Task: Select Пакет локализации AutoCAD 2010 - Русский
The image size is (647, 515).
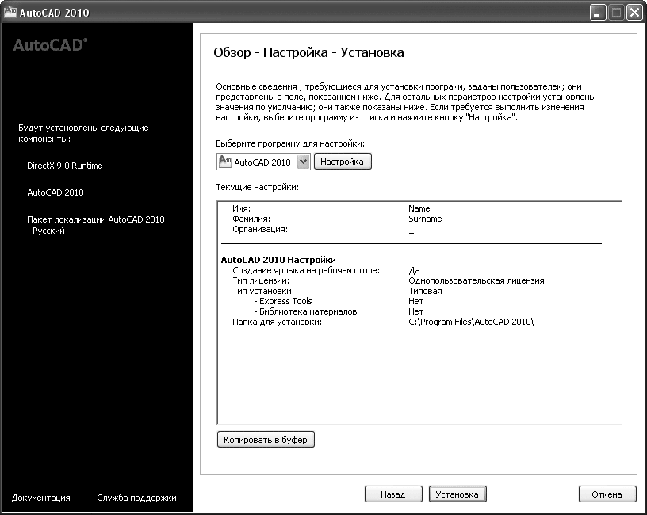Action: pyautogui.click(x=95, y=225)
